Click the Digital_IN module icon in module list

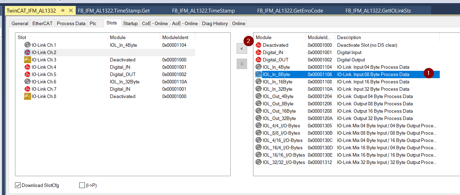click(x=259, y=52)
